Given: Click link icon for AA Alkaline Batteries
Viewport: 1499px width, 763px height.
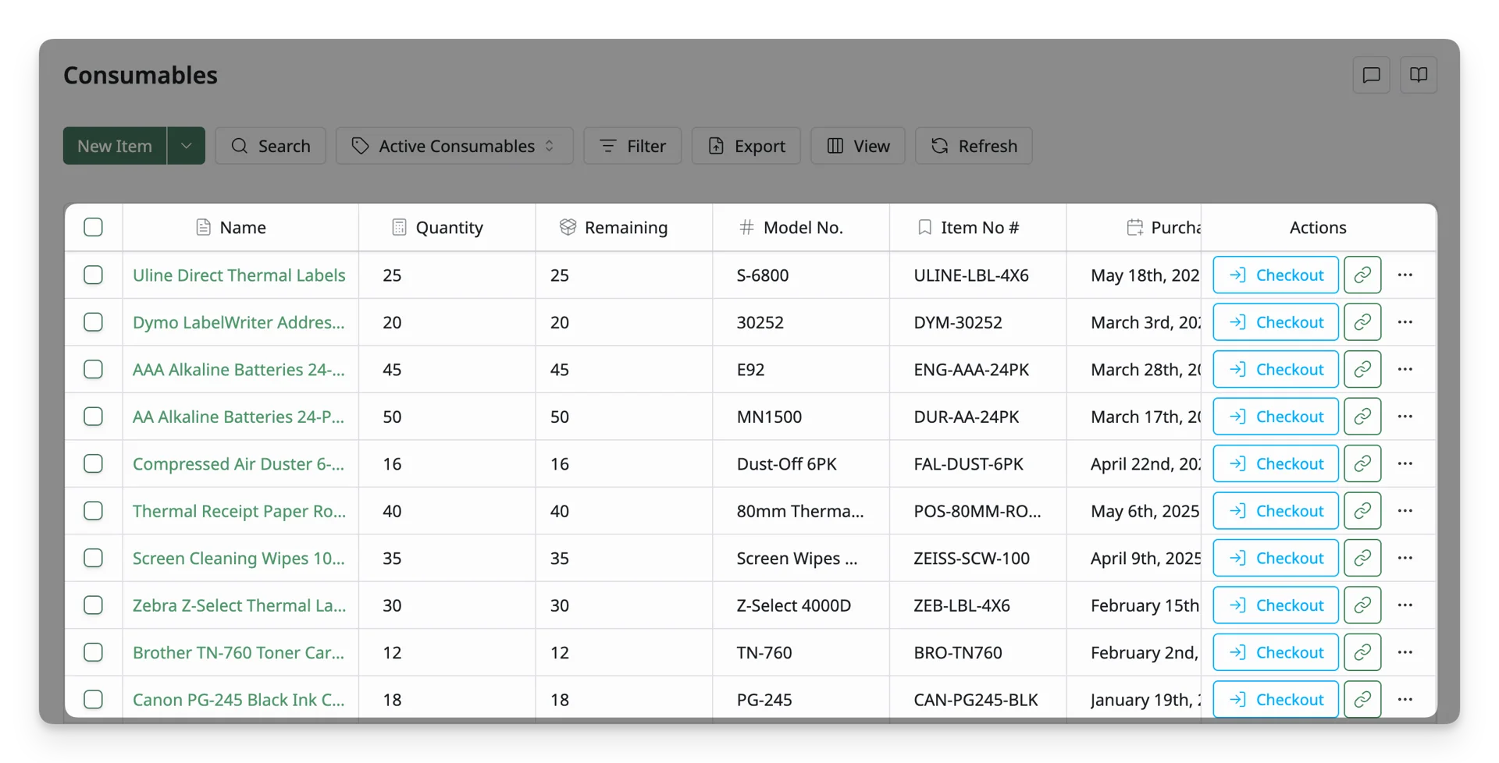Looking at the screenshot, I should coord(1362,417).
